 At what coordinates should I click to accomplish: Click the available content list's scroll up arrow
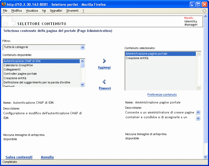82,61
